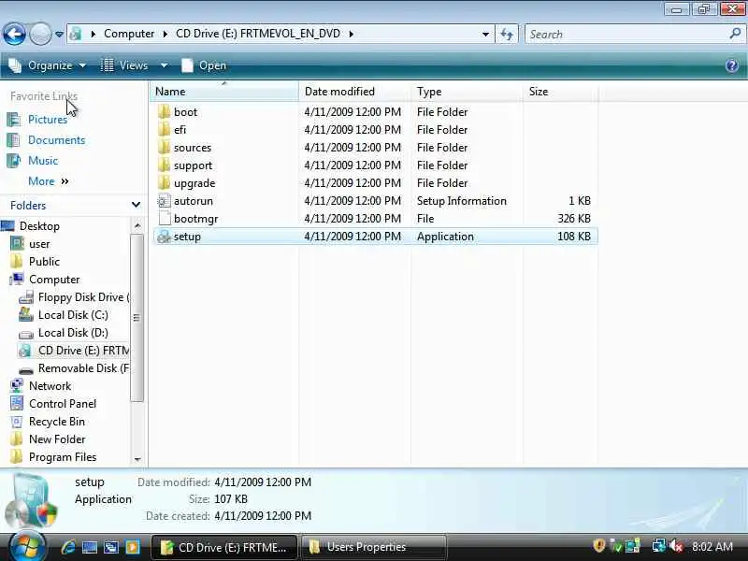Sort by the Name column header
This screenshot has width=748, height=561.
click(x=224, y=92)
